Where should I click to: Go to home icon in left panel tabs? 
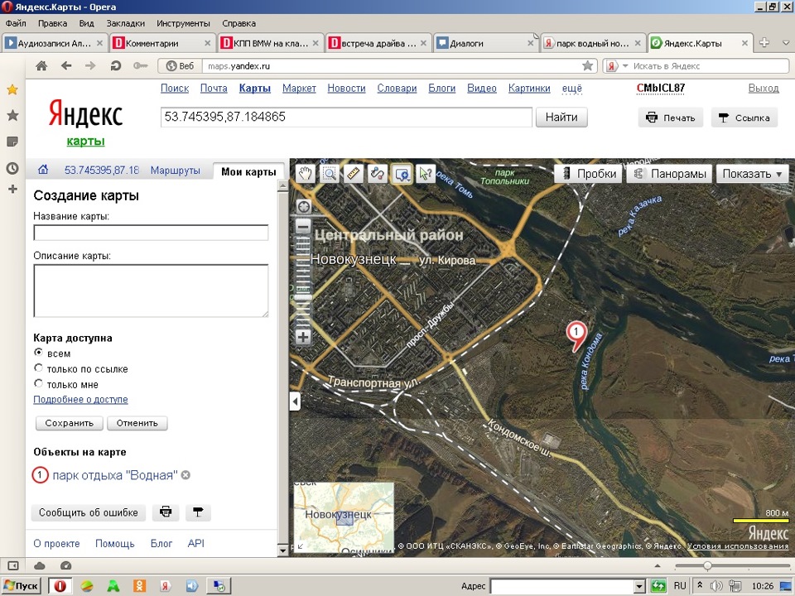pos(43,170)
